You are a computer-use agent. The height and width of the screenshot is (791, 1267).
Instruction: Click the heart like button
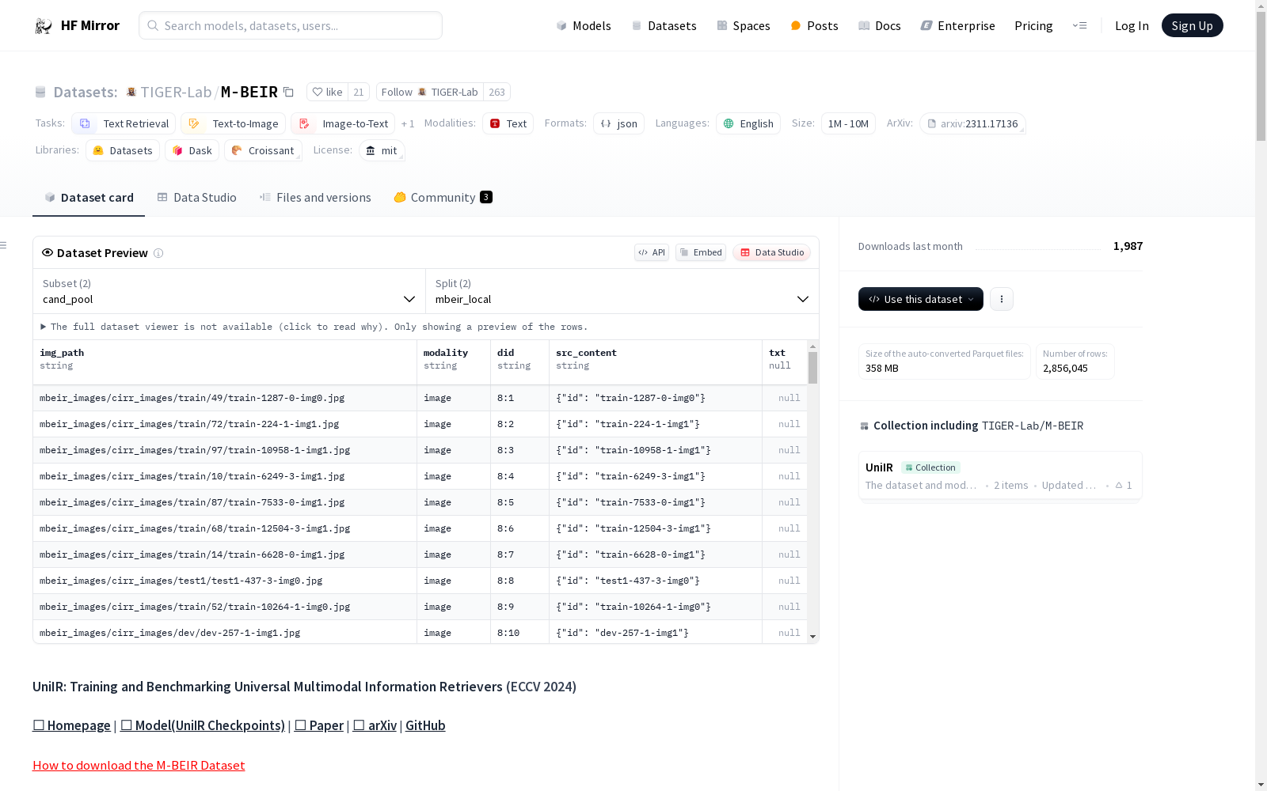(x=327, y=93)
